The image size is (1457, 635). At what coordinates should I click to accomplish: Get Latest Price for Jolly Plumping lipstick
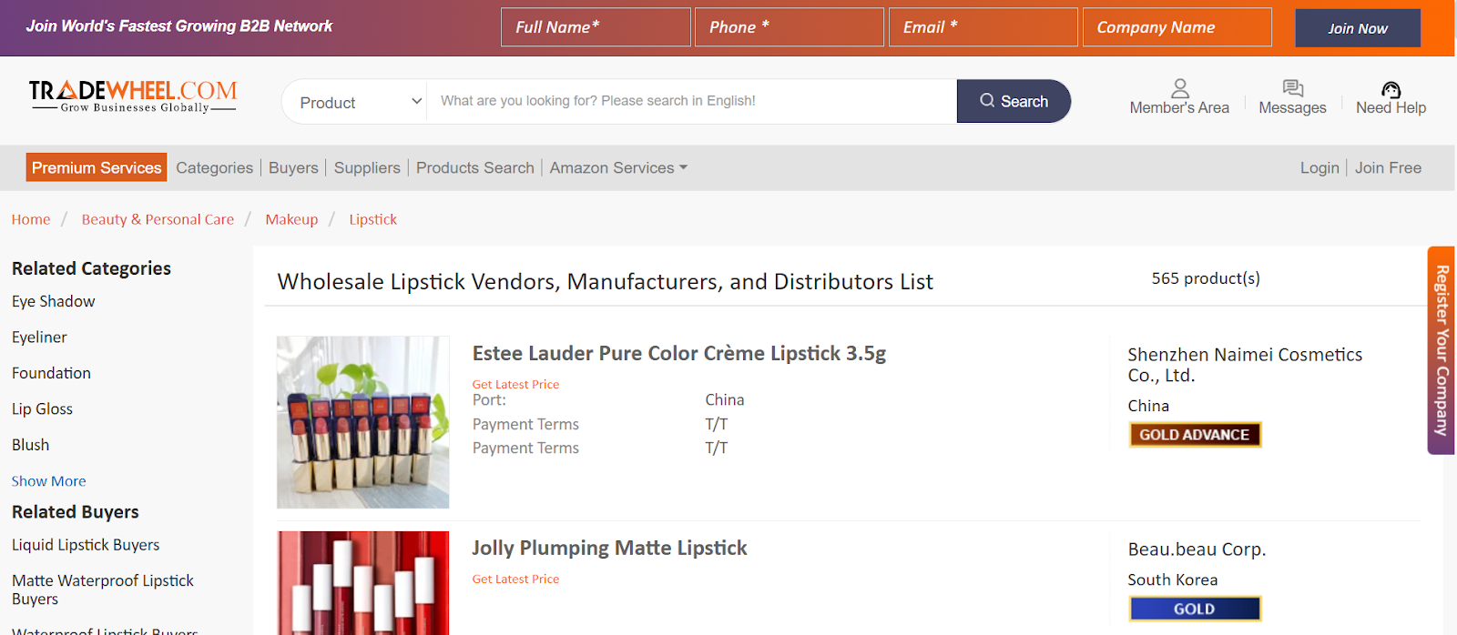[x=515, y=580]
